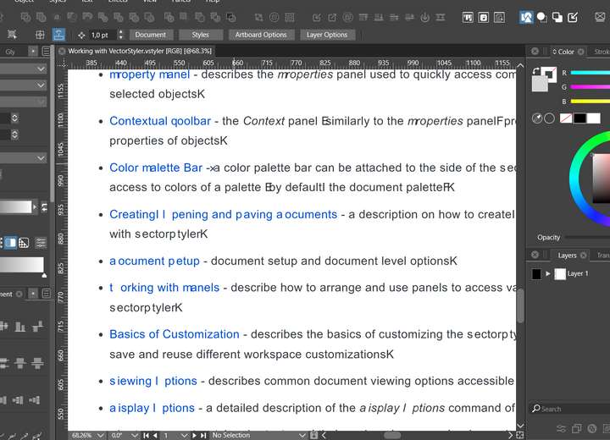Pick the black color swatch
Screen dimensions: 610x440
579,118
